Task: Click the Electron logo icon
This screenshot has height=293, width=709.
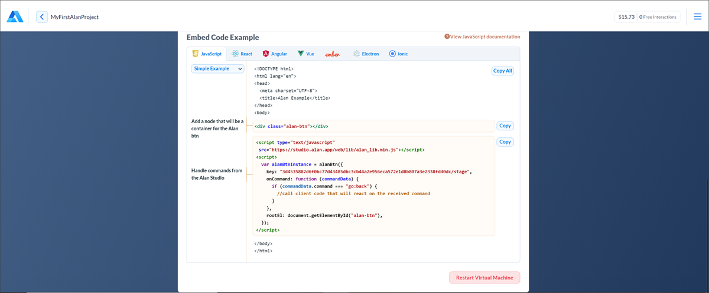Action: (x=357, y=54)
